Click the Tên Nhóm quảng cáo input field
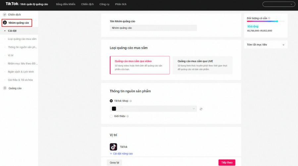The width and height of the screenshot is (298, 166). coord(153,28)
